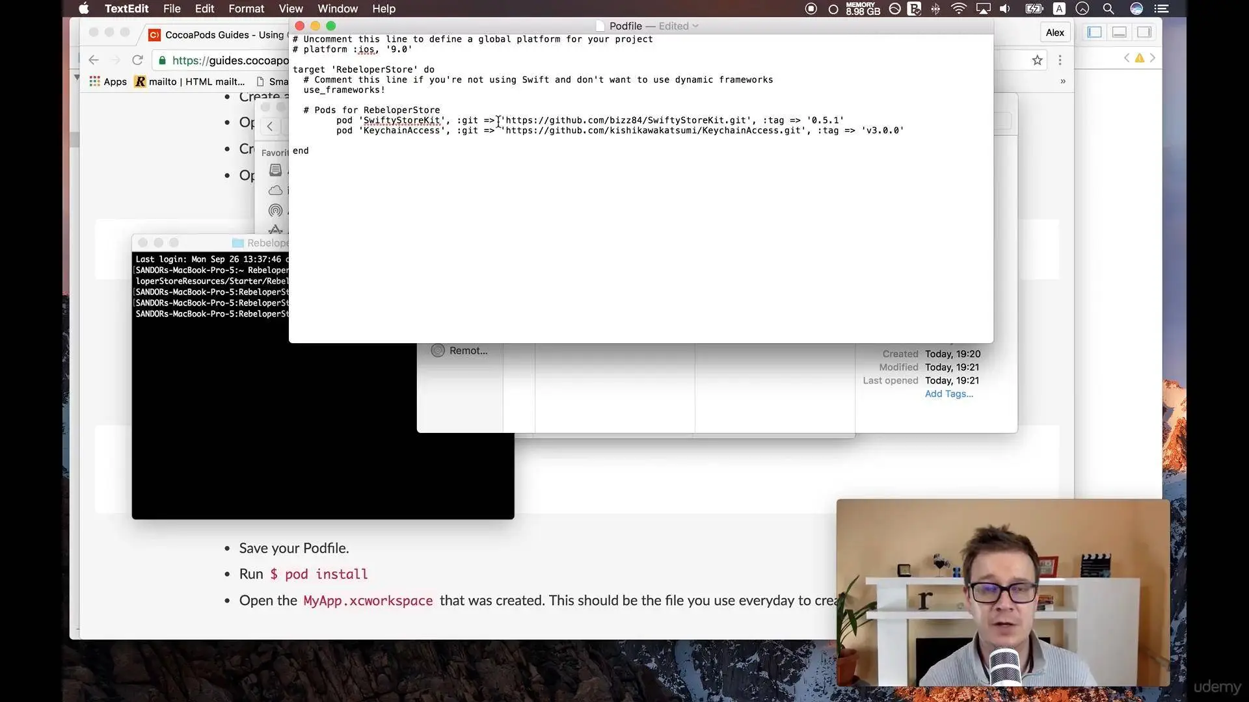Open Notification Center
Viewport: 1249px width, 702px height.
[1161, 8]
